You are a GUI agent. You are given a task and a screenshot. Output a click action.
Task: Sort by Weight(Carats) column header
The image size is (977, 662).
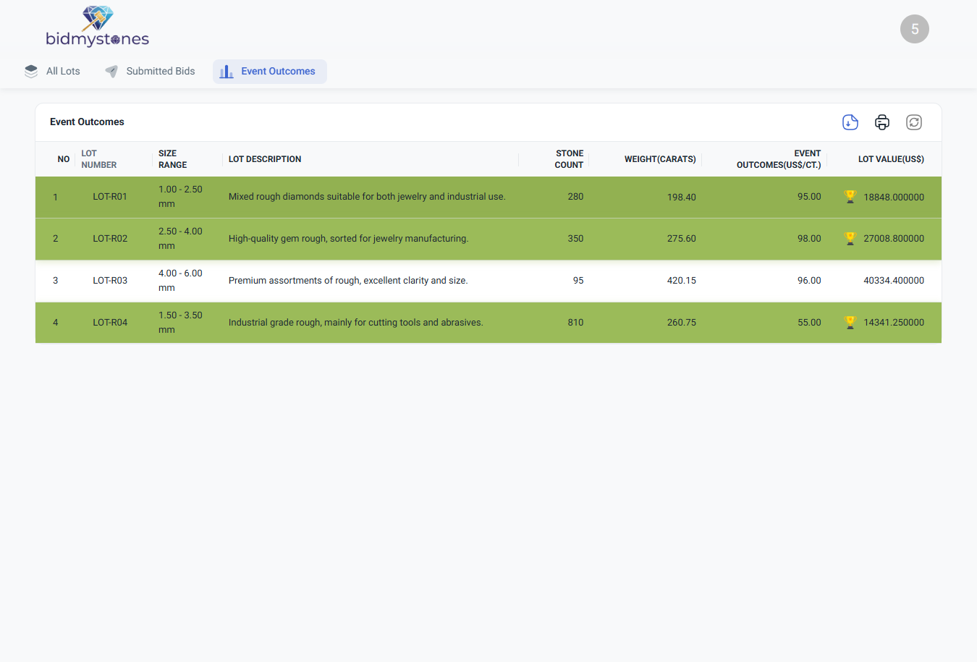660,159
